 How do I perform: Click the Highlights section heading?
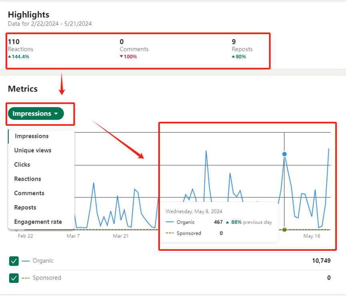(29, 14)
